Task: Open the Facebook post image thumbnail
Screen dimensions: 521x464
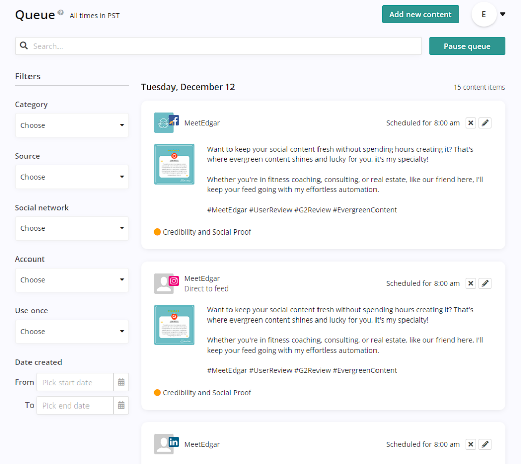Action: tap(174, 164)
